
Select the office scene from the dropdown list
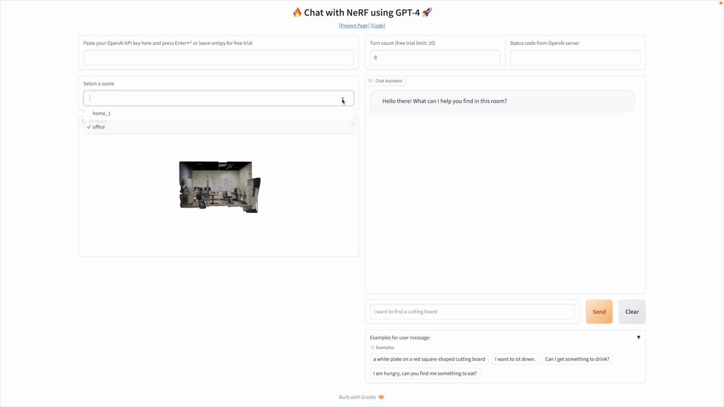(99, 127)
